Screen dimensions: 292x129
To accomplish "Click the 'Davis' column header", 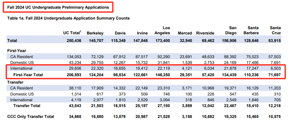I will pyautogui.click(x=120, y=33).
